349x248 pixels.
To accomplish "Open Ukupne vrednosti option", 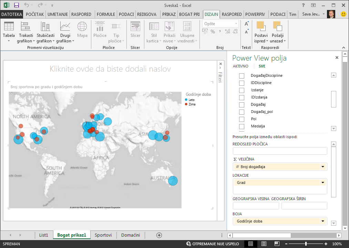I will point(187,32).
